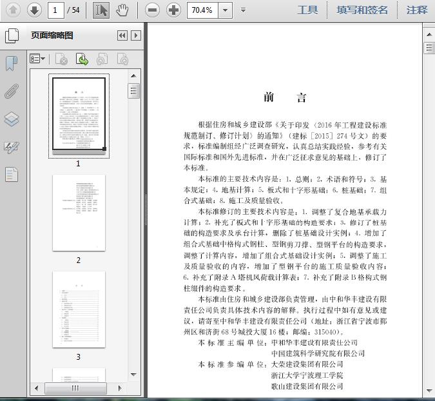Screen dimensions: 435x401
Task: Expand the toolbar extra options arrow
Action: pyautogui.click(x=243, y=10)
